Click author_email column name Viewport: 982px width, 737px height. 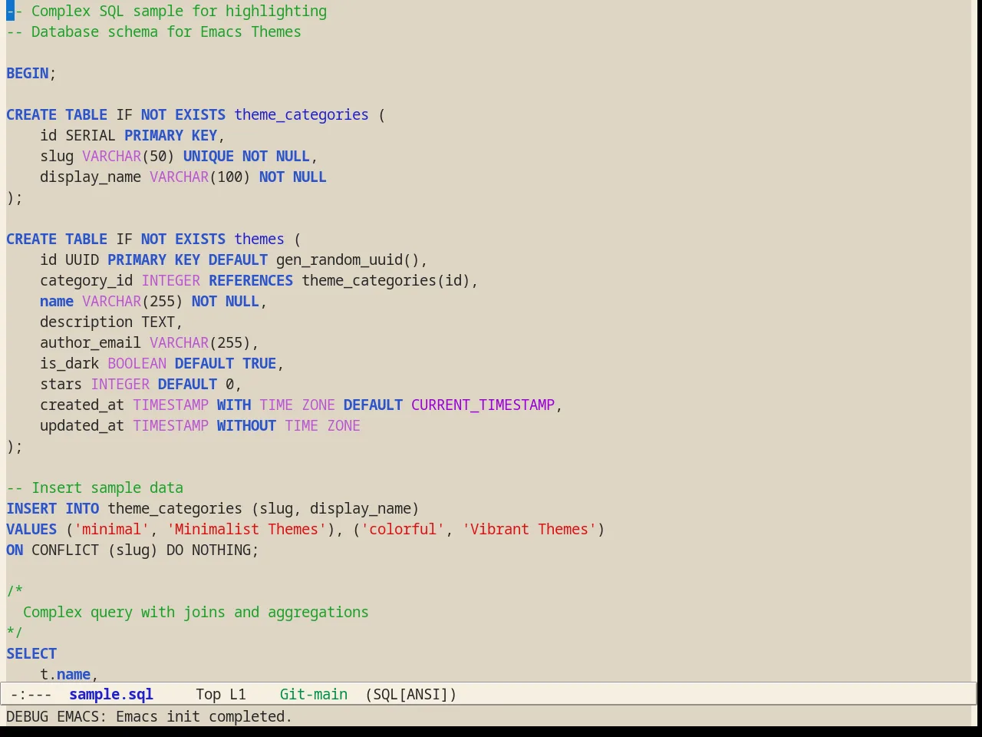(x=91, y=342)
